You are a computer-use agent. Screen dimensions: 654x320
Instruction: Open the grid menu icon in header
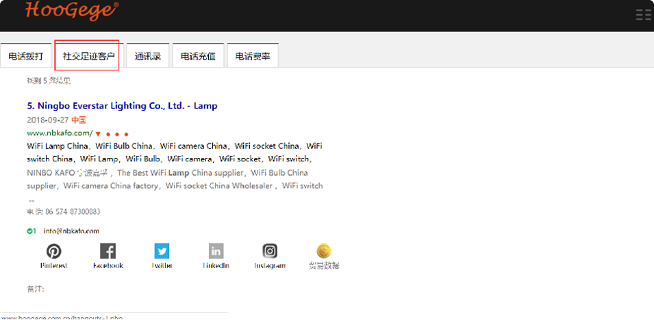(x=644, y=14)
